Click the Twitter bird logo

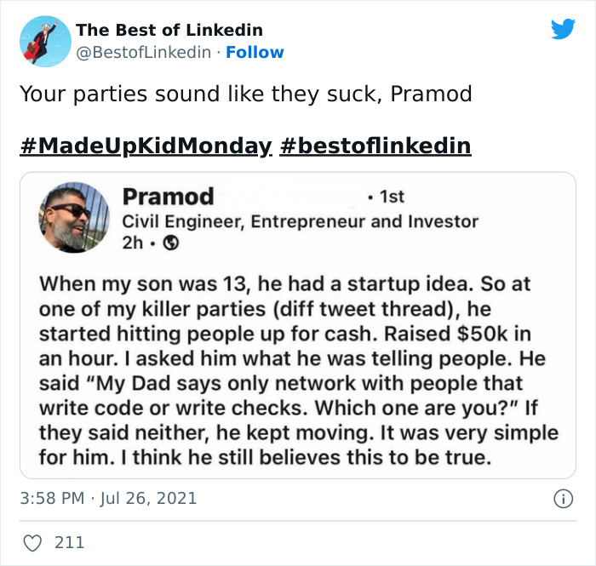pyautogui.click(x=563, y=29)
